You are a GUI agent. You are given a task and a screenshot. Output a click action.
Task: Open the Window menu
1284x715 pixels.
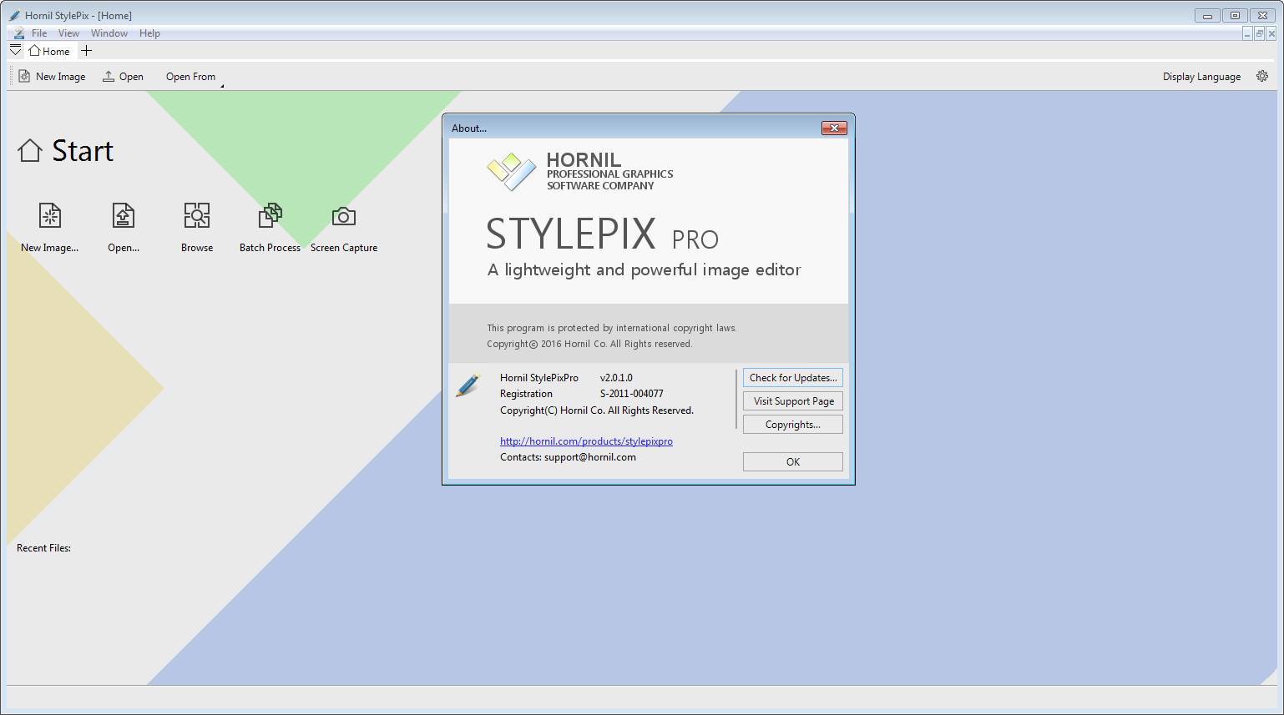[109, 33]
